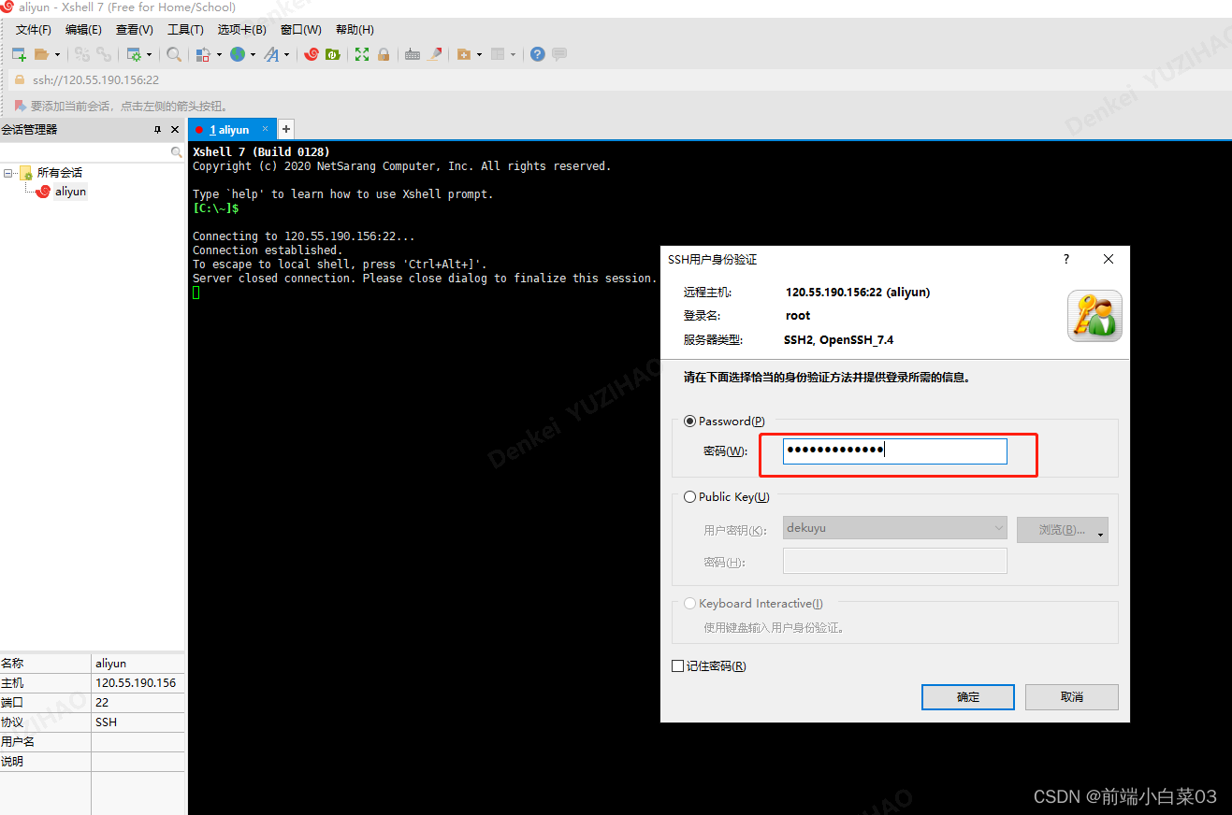The height and width of the screenshot is (815, 1232).
Task: Toggle full screen with green arrows icon
Action: (x=362, y=54)
